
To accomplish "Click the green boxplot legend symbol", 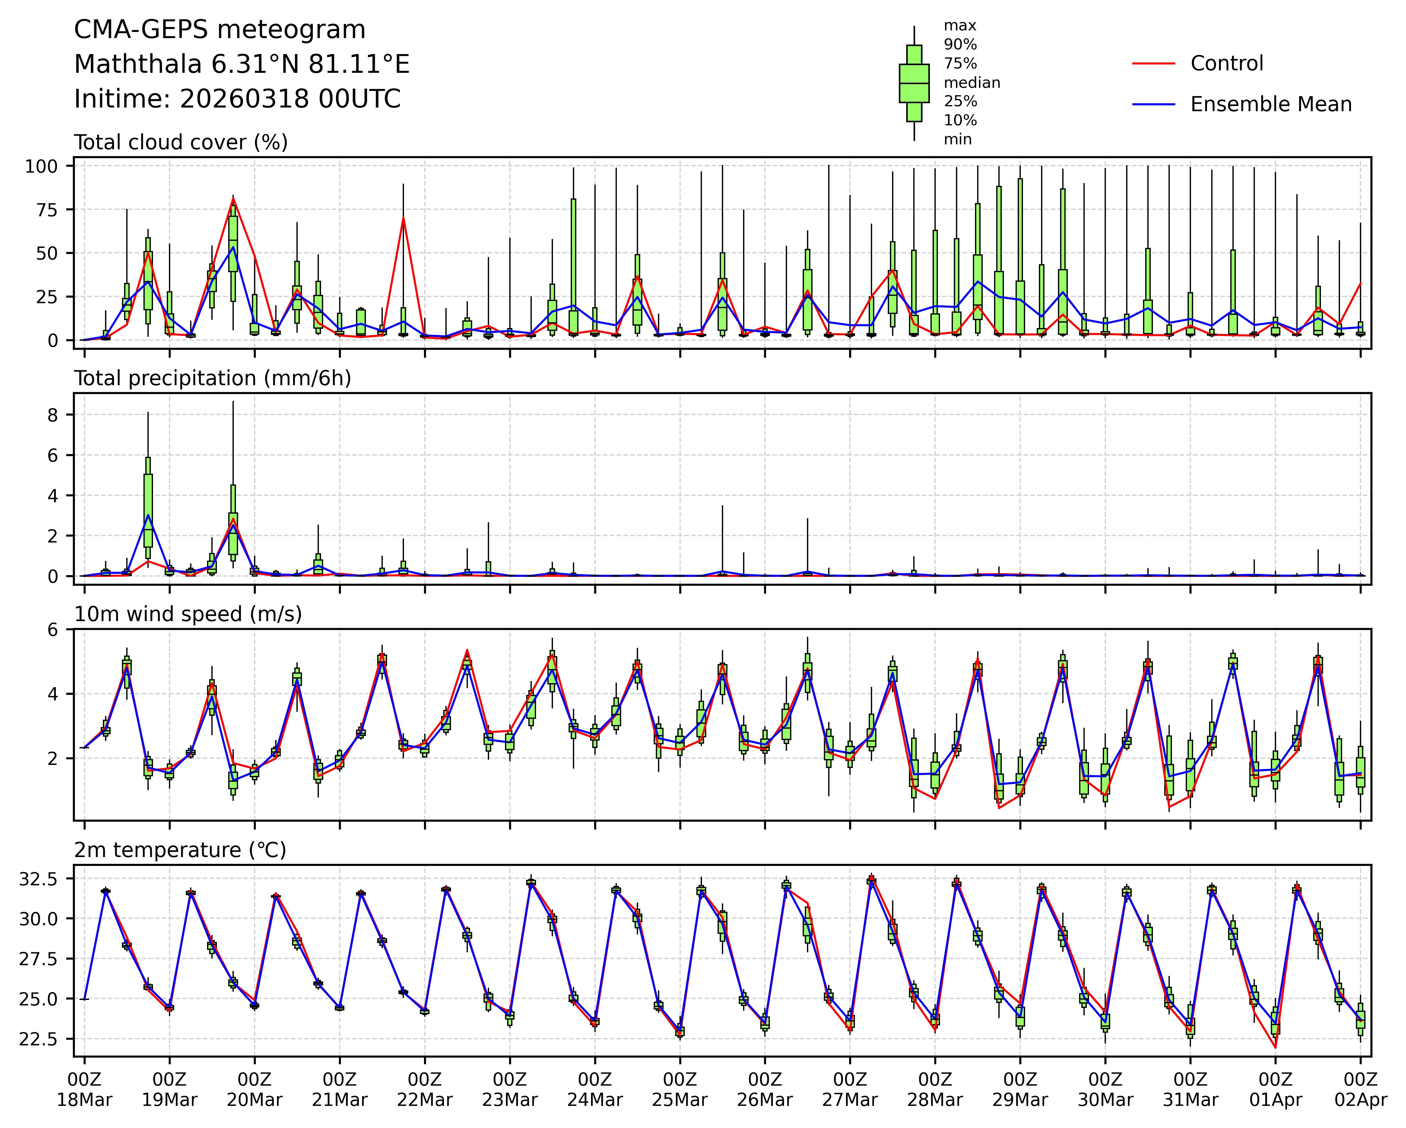I will point(914,84).
